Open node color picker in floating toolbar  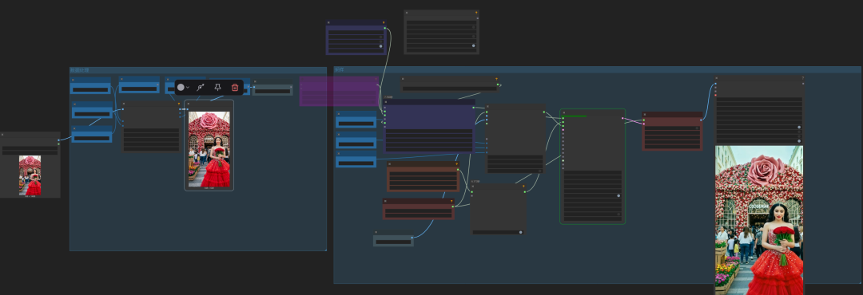pyautogui.click(x=181, y=88)
